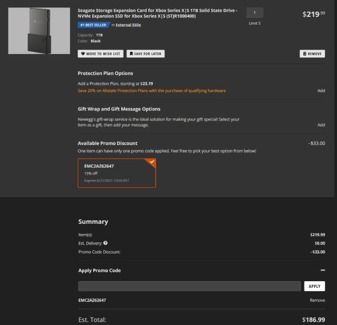Screen dimensions: 337x325
Task: Save the item for later
Action: [145, 53]
